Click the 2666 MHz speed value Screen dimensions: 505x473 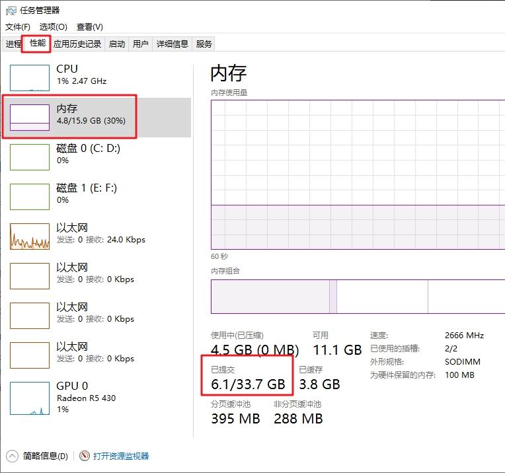(x=464, y=335)
